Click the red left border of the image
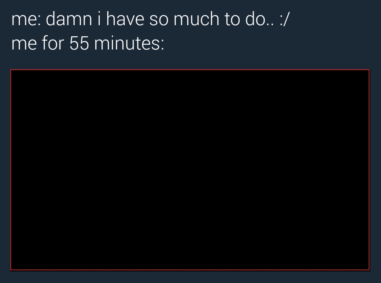 pyautogui.click(x=11, y=170)
